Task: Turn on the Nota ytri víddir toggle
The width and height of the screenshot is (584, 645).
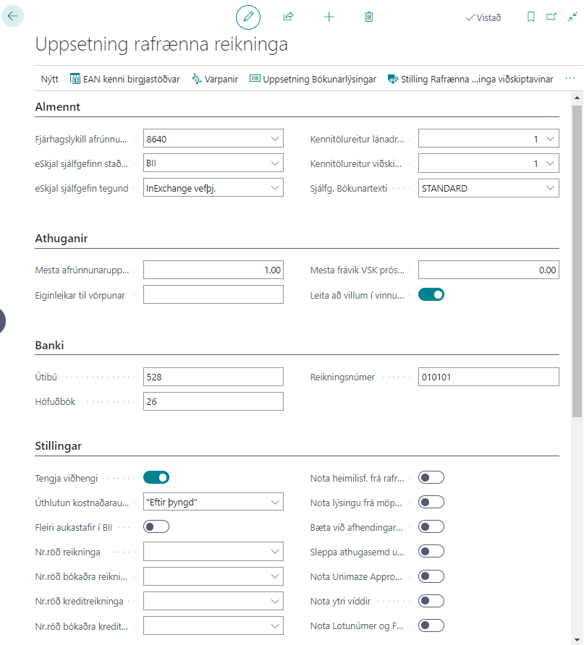Action: coord(431,601)
